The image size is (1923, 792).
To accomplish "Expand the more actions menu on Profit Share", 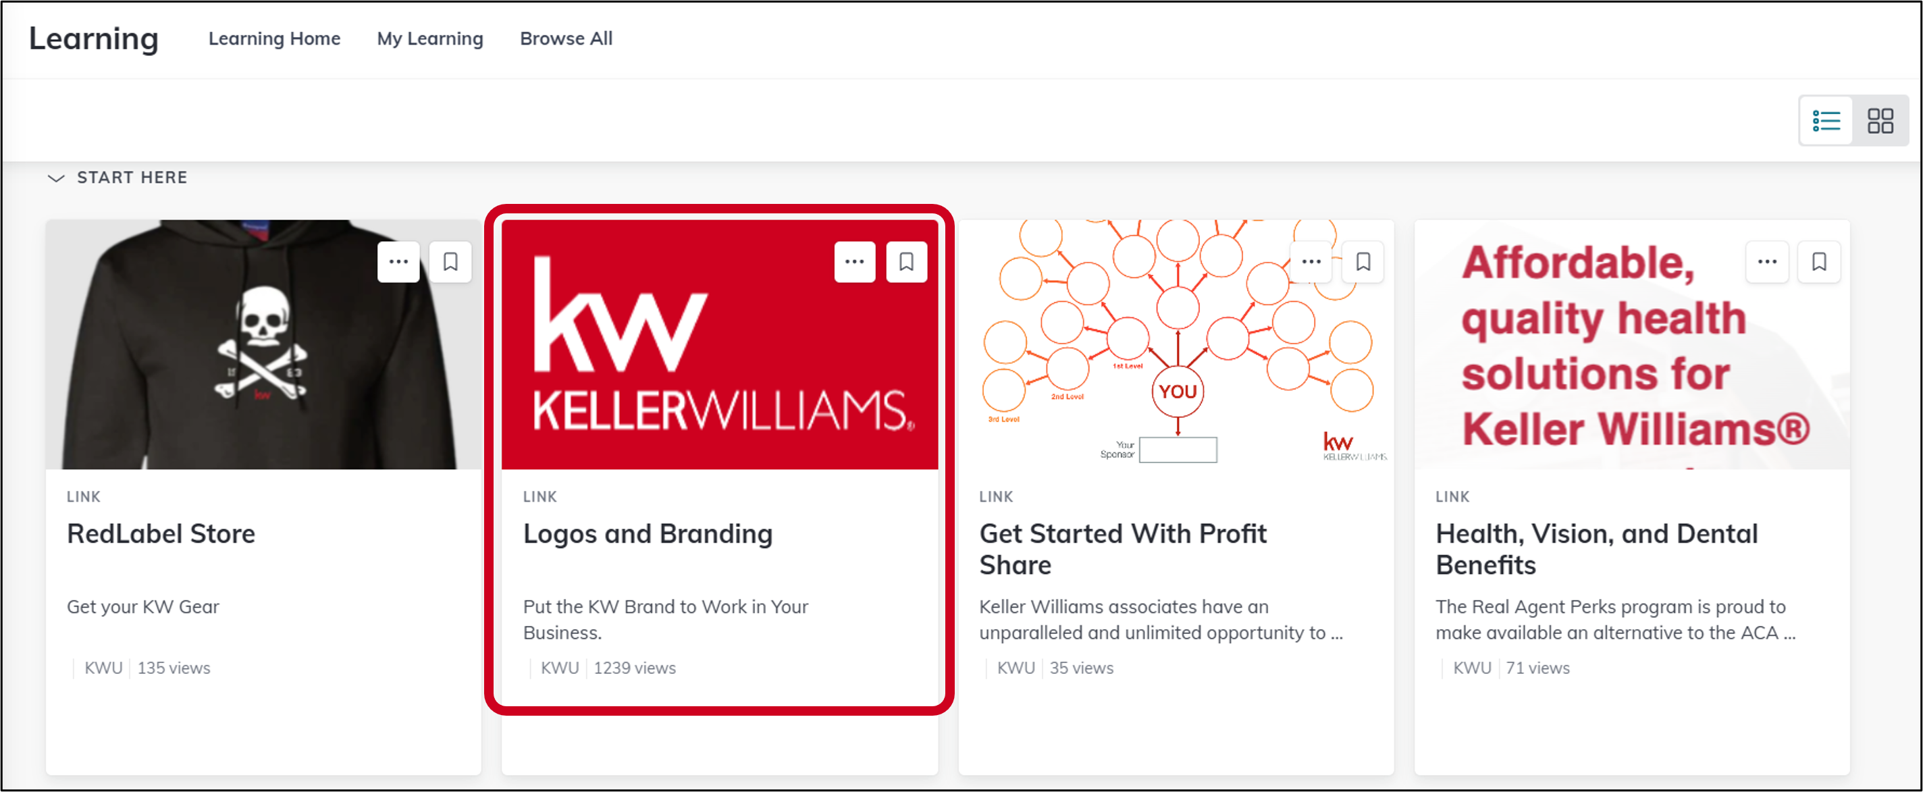I will 1312,261.
